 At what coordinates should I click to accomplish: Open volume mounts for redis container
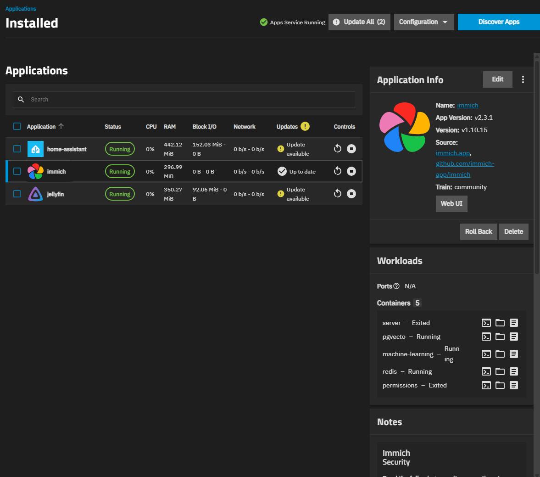pyautogui.click(x=500, y=371)
